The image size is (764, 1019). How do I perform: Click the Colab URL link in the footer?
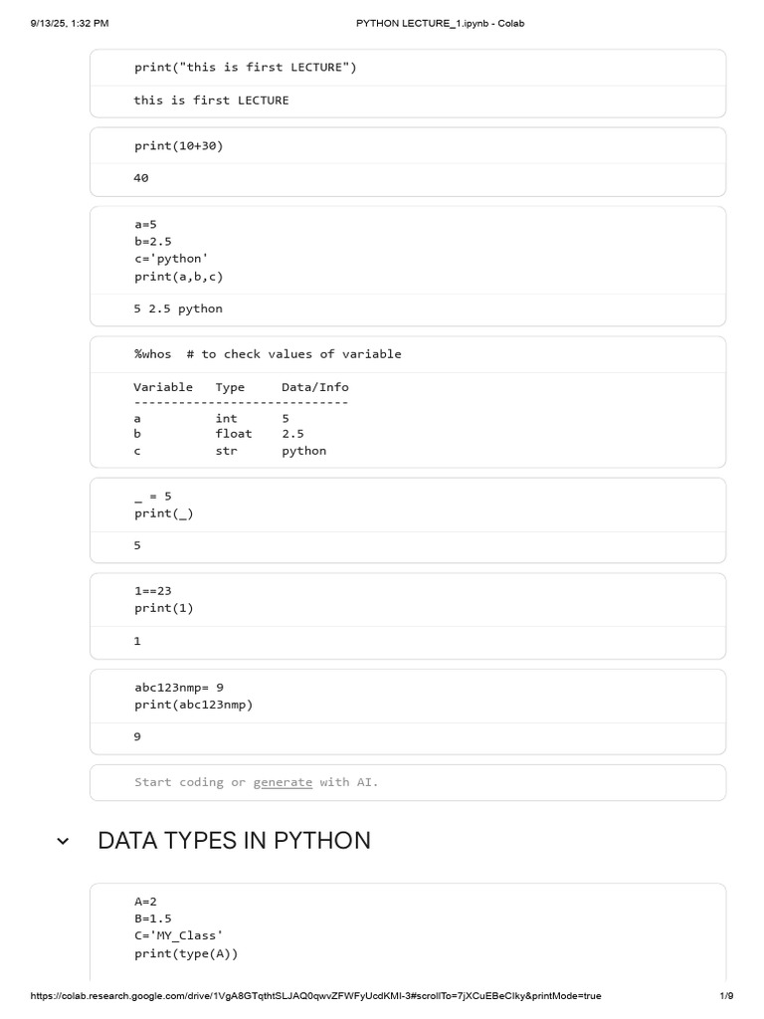coord(315,995)
